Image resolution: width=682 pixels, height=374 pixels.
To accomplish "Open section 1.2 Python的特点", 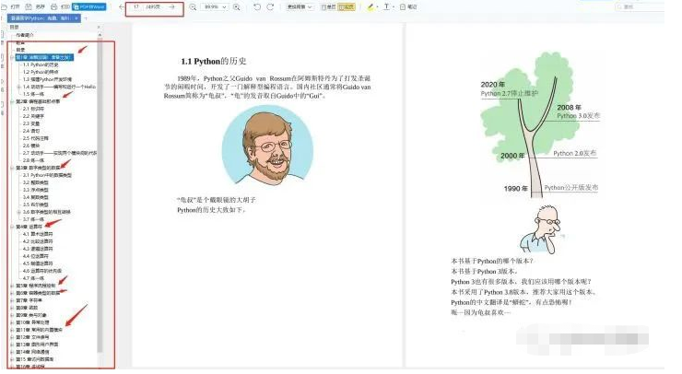I will tap(41, 72).
